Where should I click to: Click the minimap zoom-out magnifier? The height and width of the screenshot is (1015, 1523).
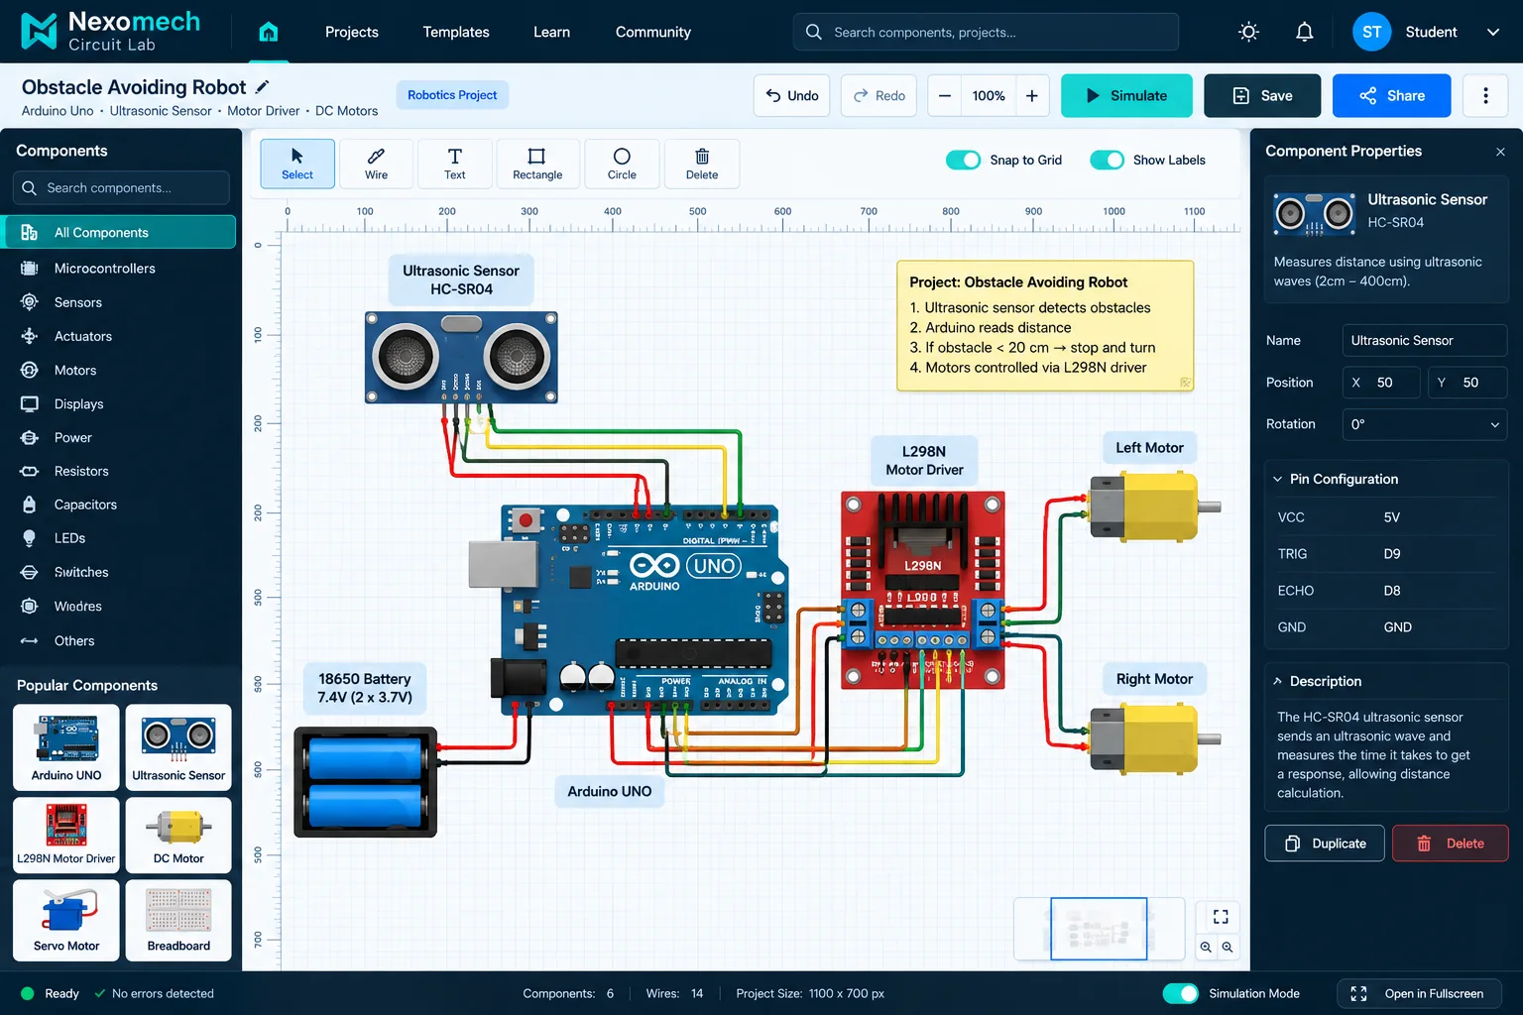tap(1206, 947)
